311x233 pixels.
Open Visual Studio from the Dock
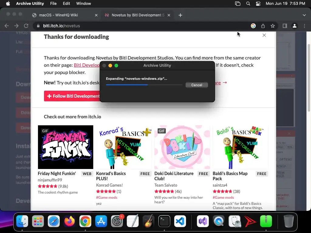203,221
